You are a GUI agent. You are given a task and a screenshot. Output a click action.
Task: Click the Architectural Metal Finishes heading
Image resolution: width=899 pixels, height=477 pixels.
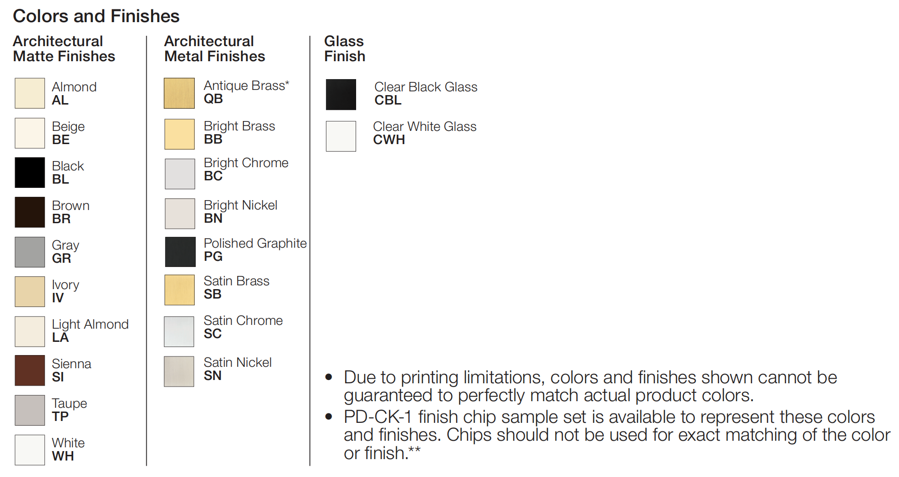(215, 49)
